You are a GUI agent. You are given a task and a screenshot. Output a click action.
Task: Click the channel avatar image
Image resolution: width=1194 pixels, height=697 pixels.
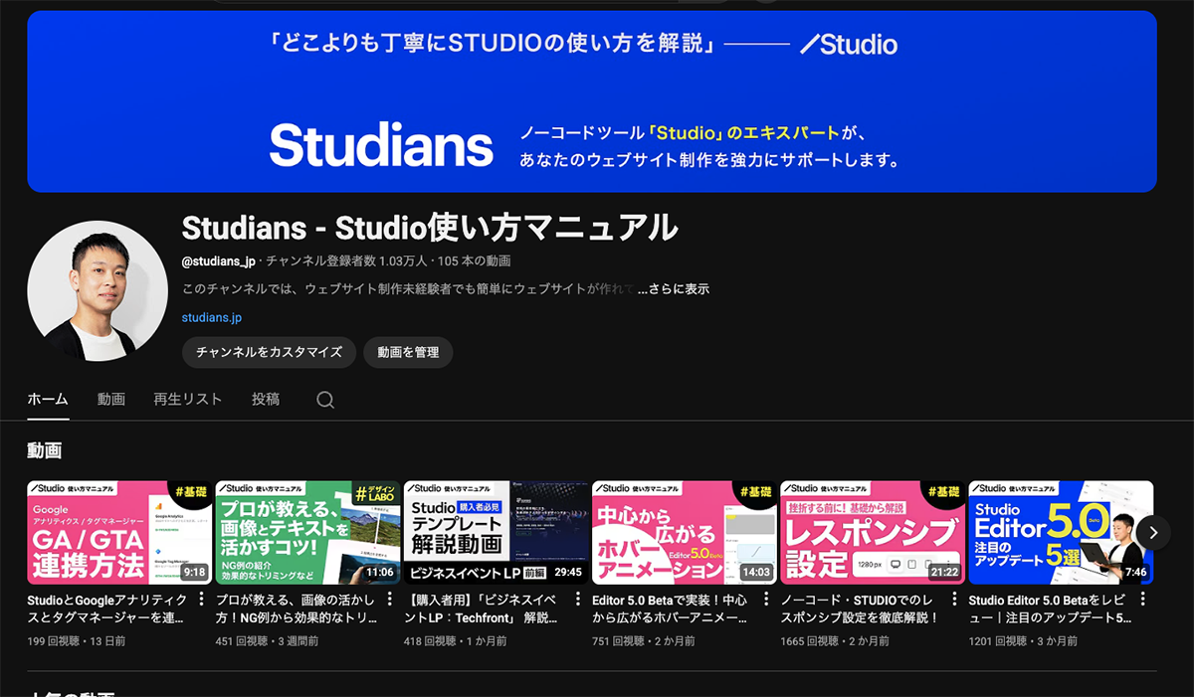point(97,289)
